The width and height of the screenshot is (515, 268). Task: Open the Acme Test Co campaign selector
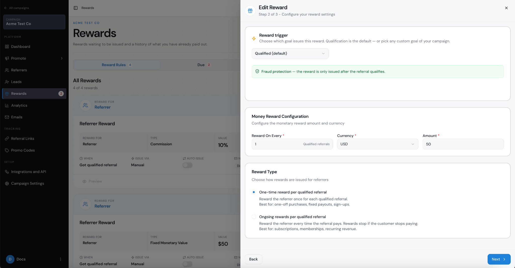pos(34,22)
